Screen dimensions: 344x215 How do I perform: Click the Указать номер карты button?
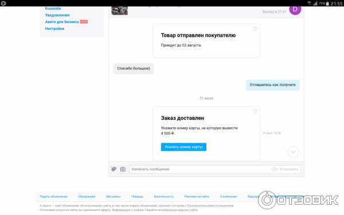[x=183, y=147]
